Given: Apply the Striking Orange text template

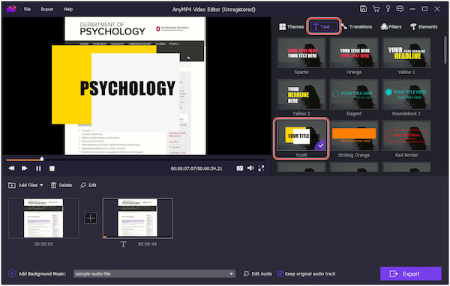Looking at the screenshot, I should 354,136.
